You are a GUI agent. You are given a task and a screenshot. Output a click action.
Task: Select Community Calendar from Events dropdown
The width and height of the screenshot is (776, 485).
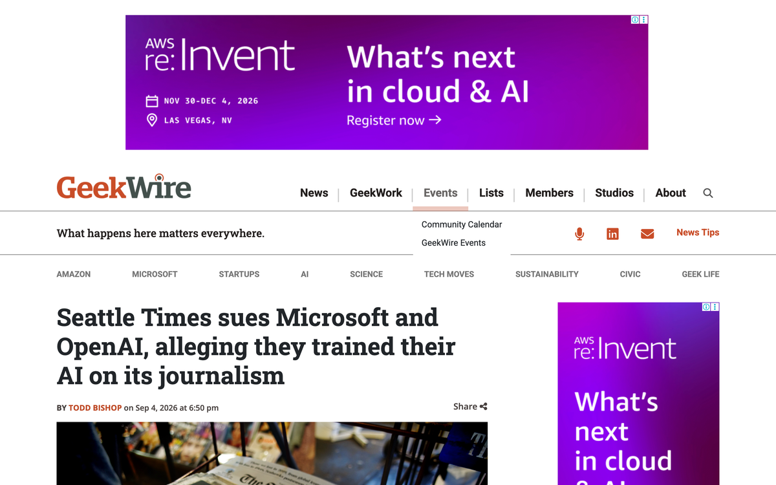click(462, 224)
